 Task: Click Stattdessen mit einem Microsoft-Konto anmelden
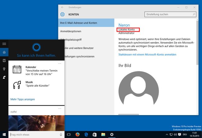pos(147,55)
